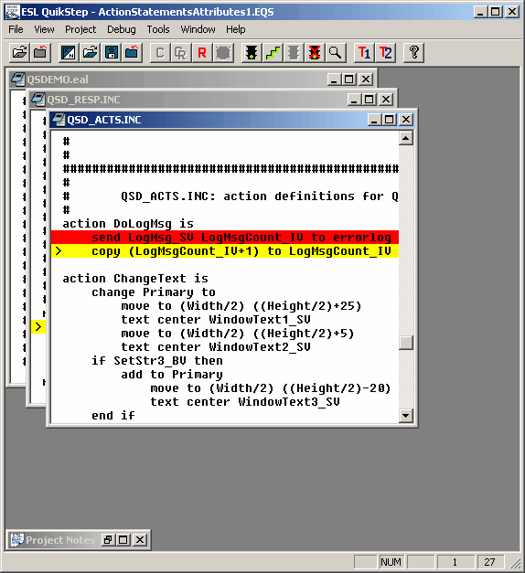This screenshot has width=525, height=573.
Task: Click the compile C toolbar icon
Action: click(160, 53)
